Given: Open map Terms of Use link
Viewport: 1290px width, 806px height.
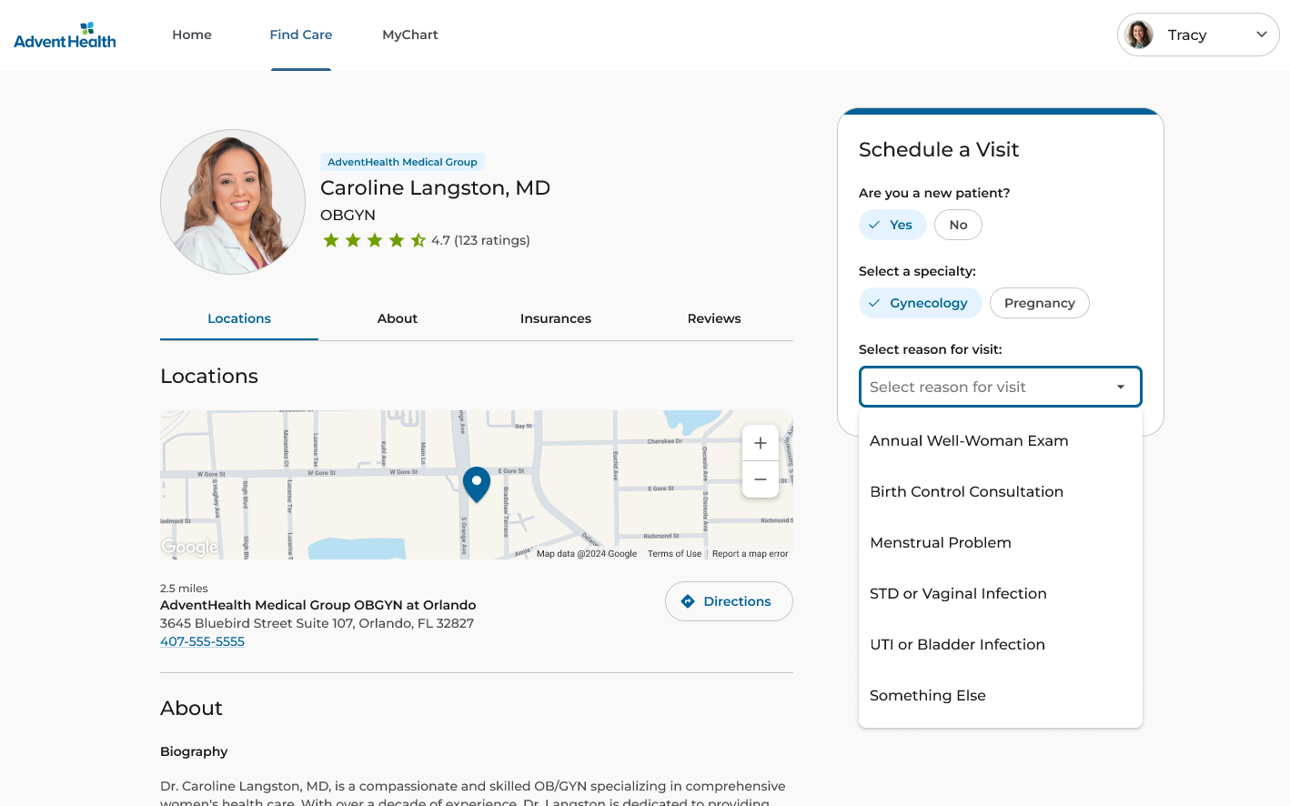Looking at the screenshot, I should pos(674,553).
